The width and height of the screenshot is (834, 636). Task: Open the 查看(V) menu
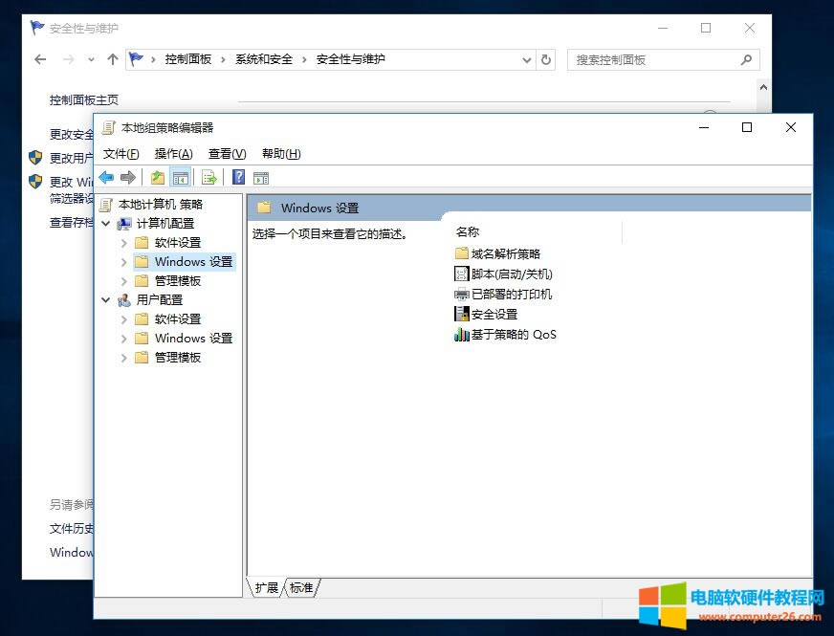224,153
